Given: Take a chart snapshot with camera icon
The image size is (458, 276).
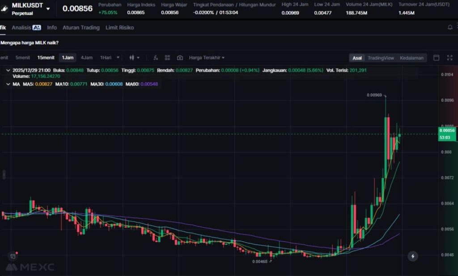Looking at the screenshot, I should pos(180,58).
